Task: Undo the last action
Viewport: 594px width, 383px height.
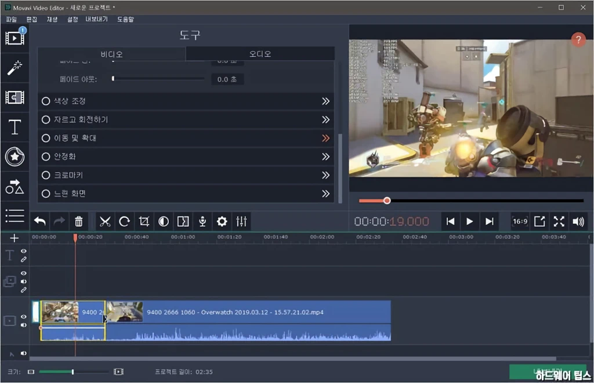Action: (x=40, y=221)
